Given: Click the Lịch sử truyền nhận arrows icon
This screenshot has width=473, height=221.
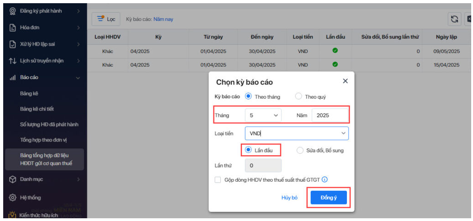Looking at the screenshot, I should (13, 61).
